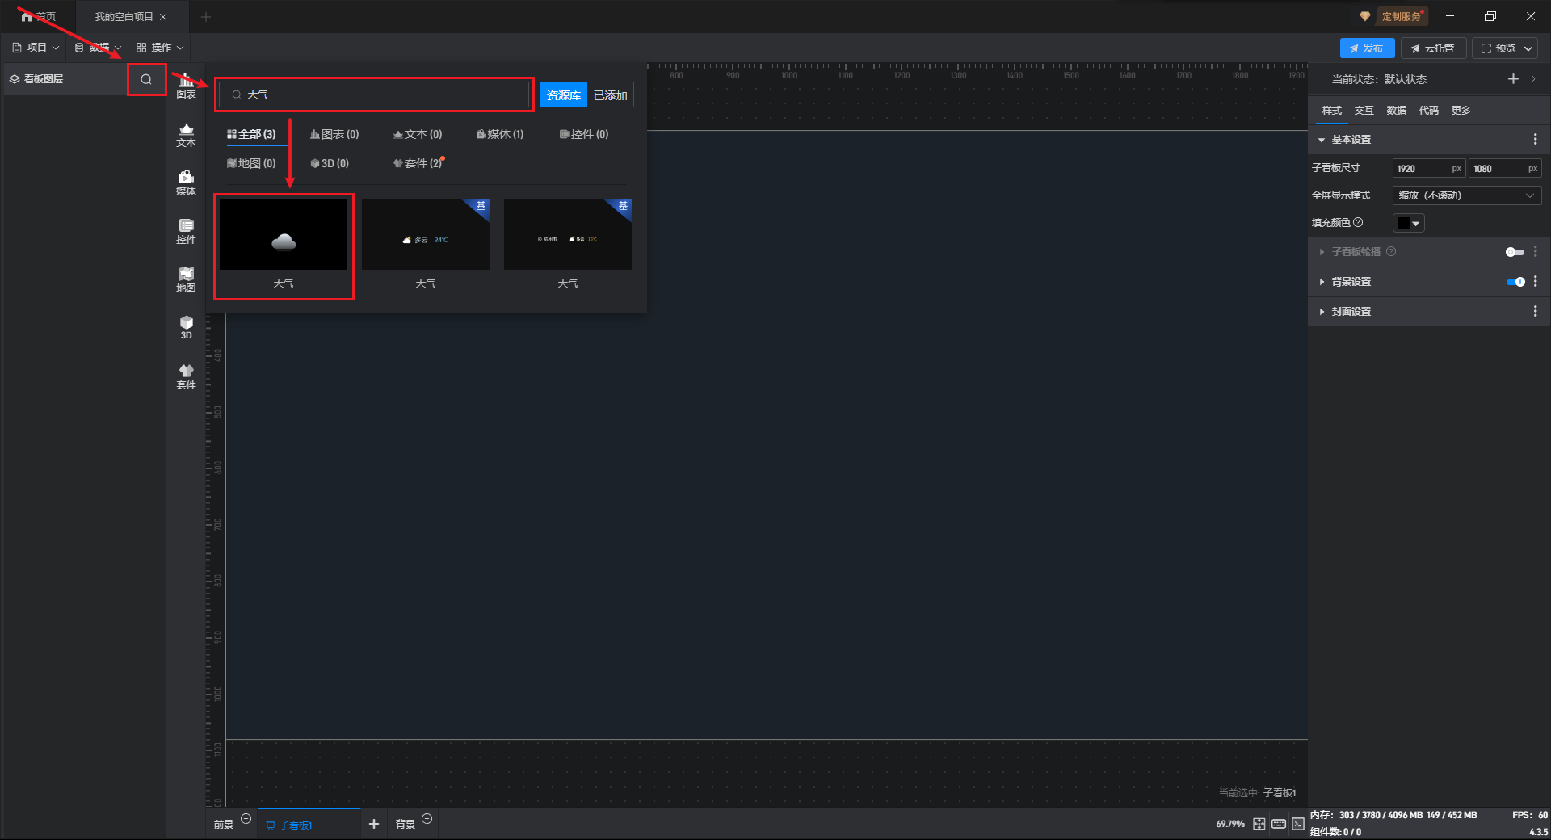Viewport: 1551px width, 840px height.
Task: Open the component search magnifier icon
Action: tap(146, 79)
